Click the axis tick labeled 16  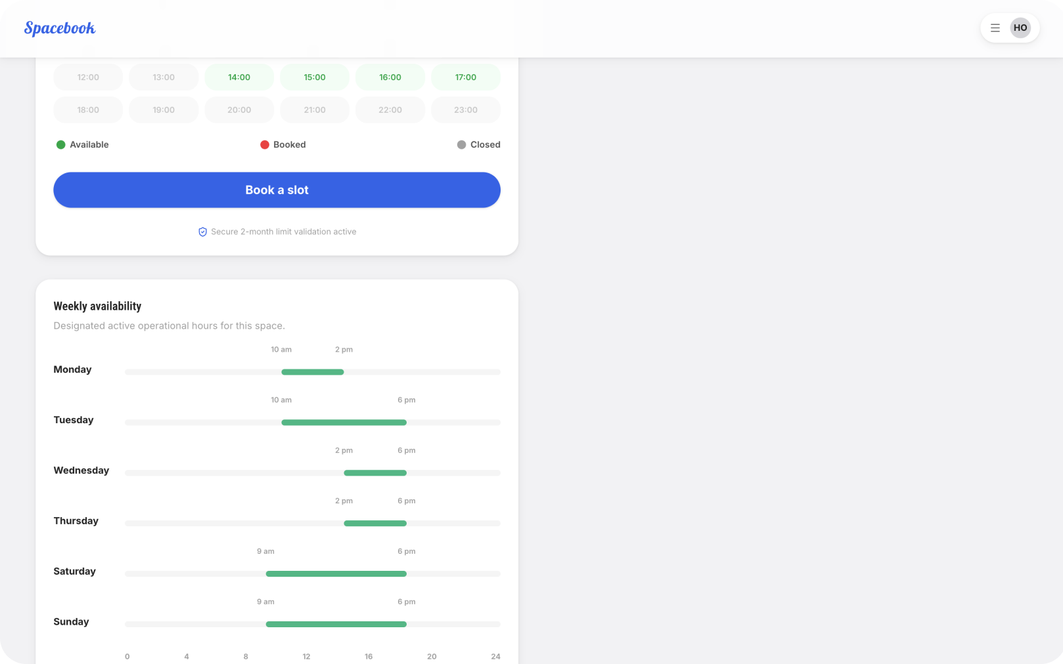(x=369, y=657)
